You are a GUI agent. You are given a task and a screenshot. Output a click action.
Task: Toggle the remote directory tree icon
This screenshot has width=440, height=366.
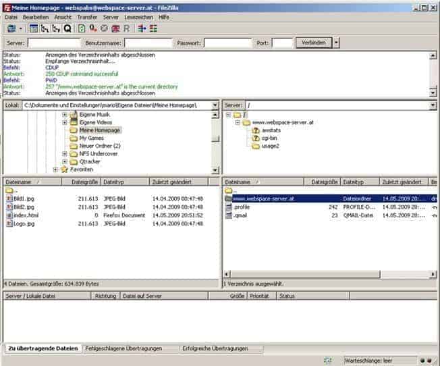tap(56, 28)
